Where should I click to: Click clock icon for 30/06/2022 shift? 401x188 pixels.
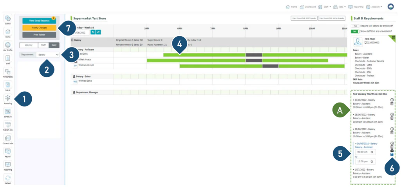coord(392,144)
